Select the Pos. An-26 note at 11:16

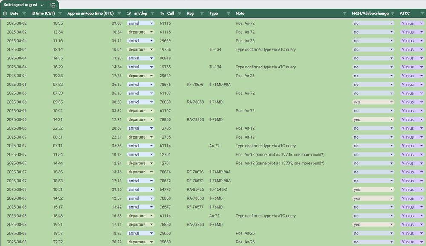[x=245, y=41]
